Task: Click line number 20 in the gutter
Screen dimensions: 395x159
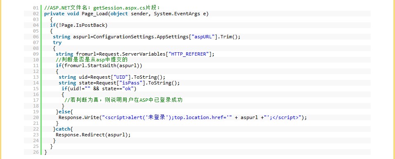Action: (35, 117)
